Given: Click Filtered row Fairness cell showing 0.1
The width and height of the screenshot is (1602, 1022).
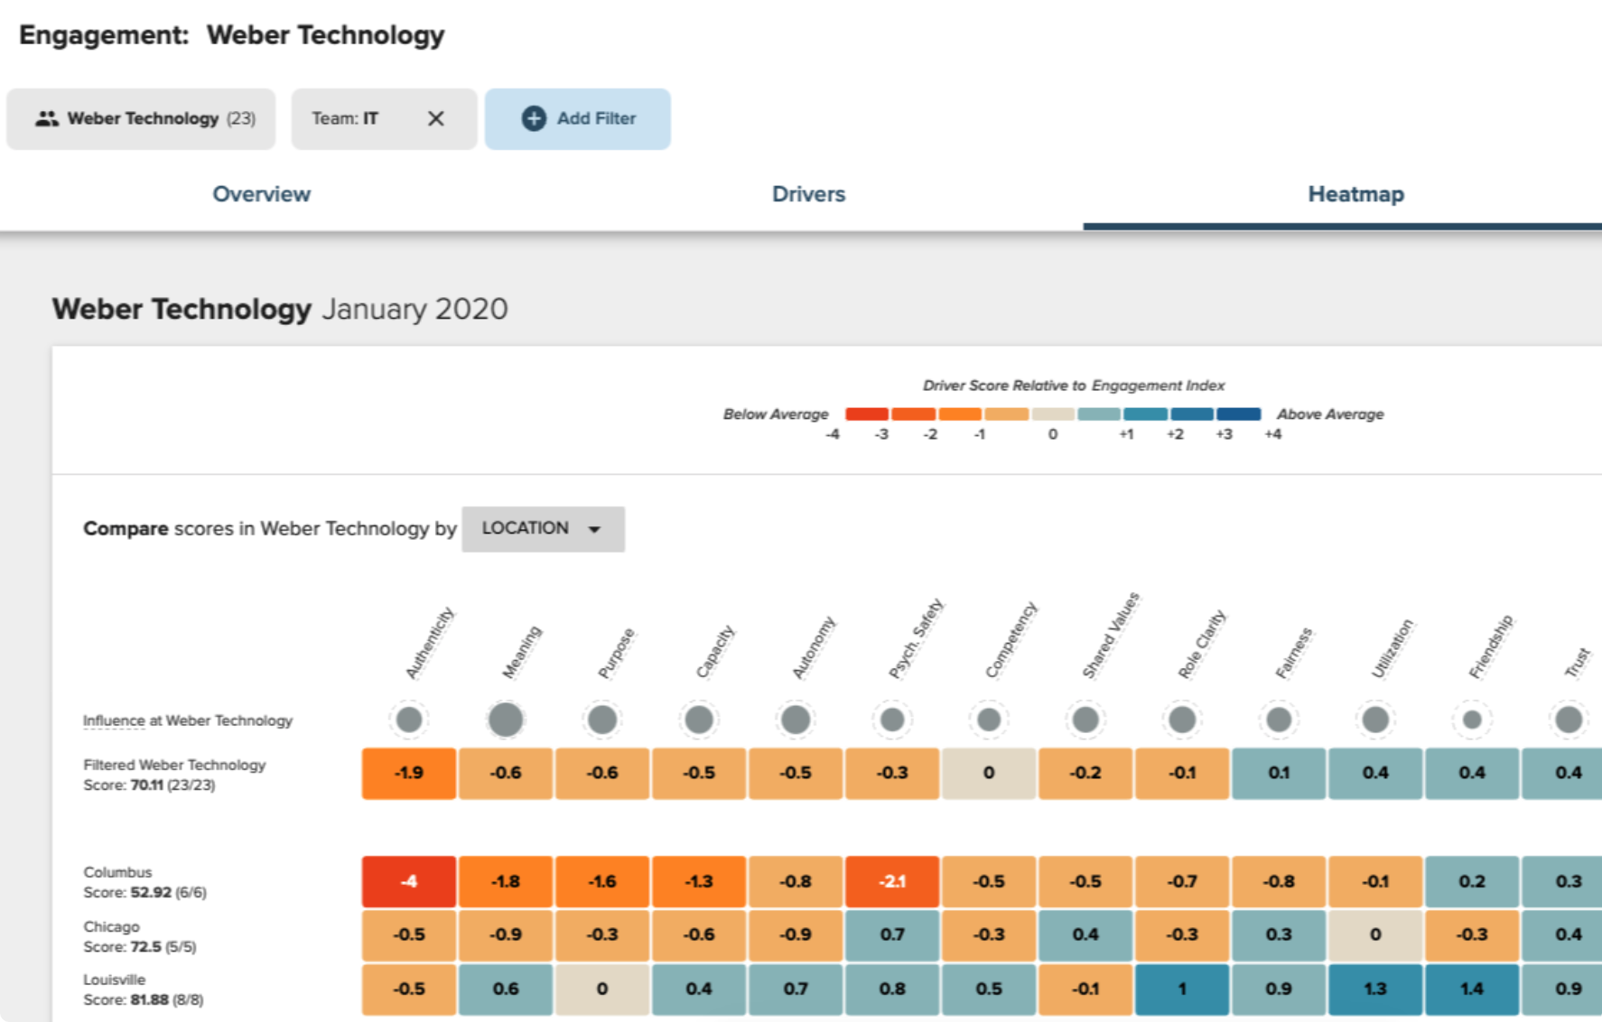Looking at the screenshot, I should 1279,773.
